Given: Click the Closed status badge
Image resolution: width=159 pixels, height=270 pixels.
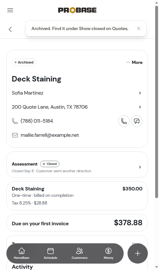Looking at the screenshot, I should [50, 164].
